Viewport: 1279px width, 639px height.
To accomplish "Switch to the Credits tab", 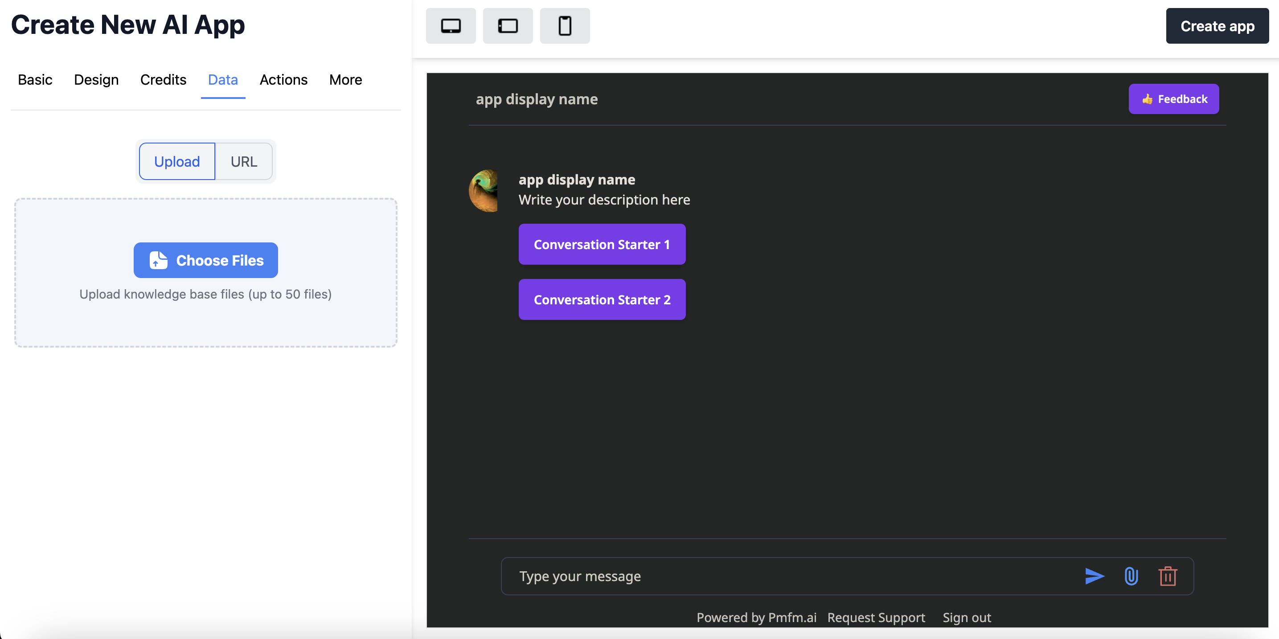I will pyautogui.click(x=164, y=79).
